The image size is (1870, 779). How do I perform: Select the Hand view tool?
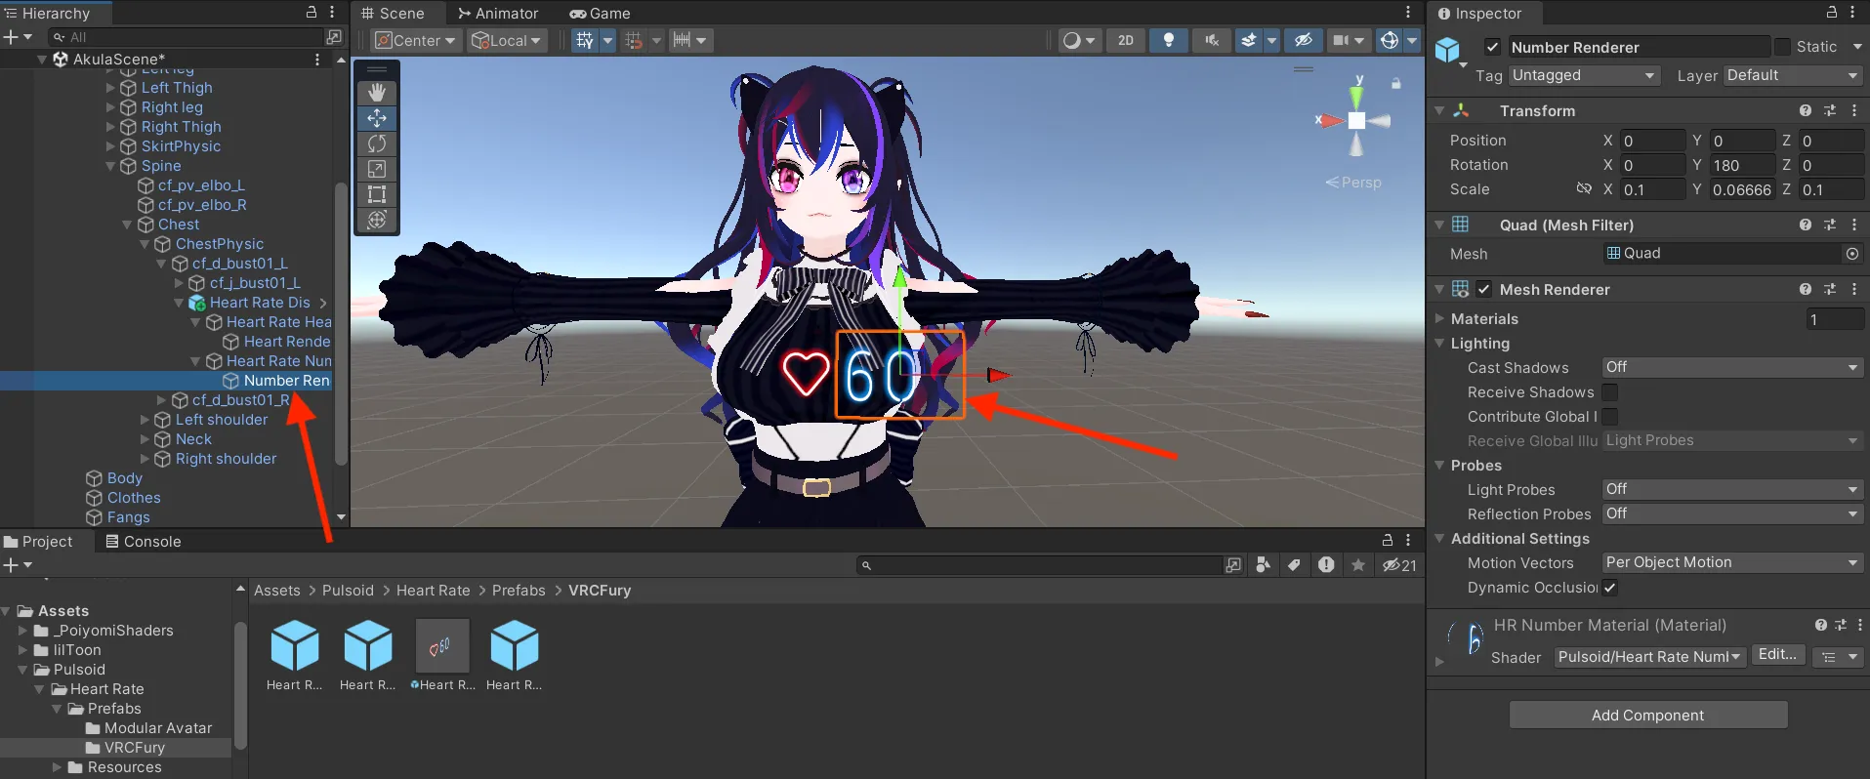377,93
